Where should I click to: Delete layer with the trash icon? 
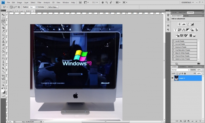pos(200,121)
